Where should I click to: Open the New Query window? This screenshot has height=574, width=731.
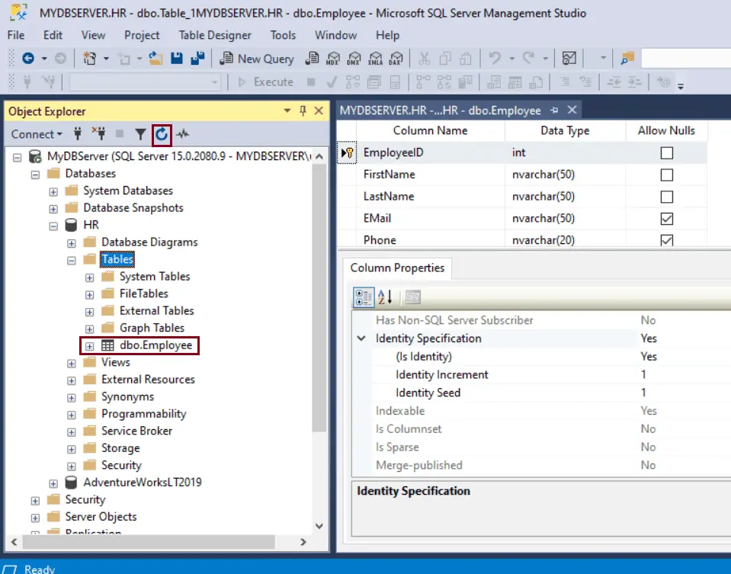(257, 58)
